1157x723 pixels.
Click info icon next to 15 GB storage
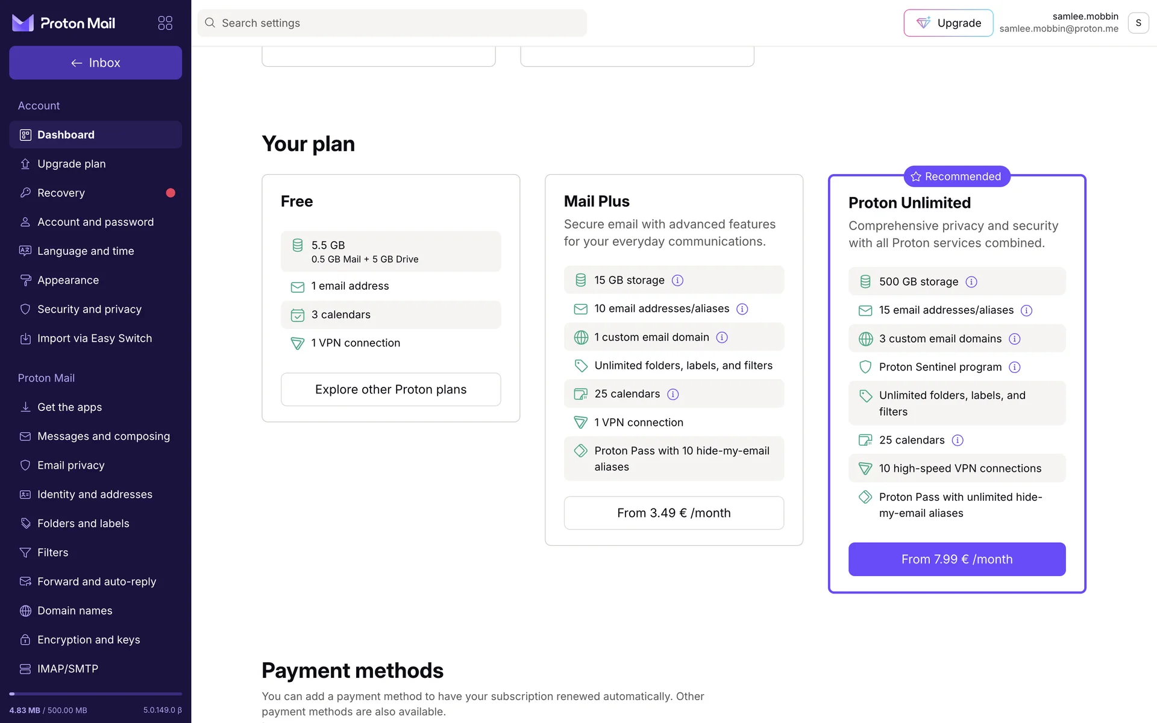coord(677,280)
